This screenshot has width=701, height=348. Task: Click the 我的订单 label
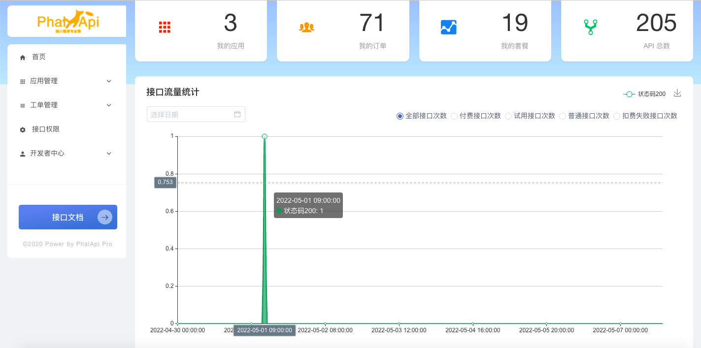click(372, 46)
